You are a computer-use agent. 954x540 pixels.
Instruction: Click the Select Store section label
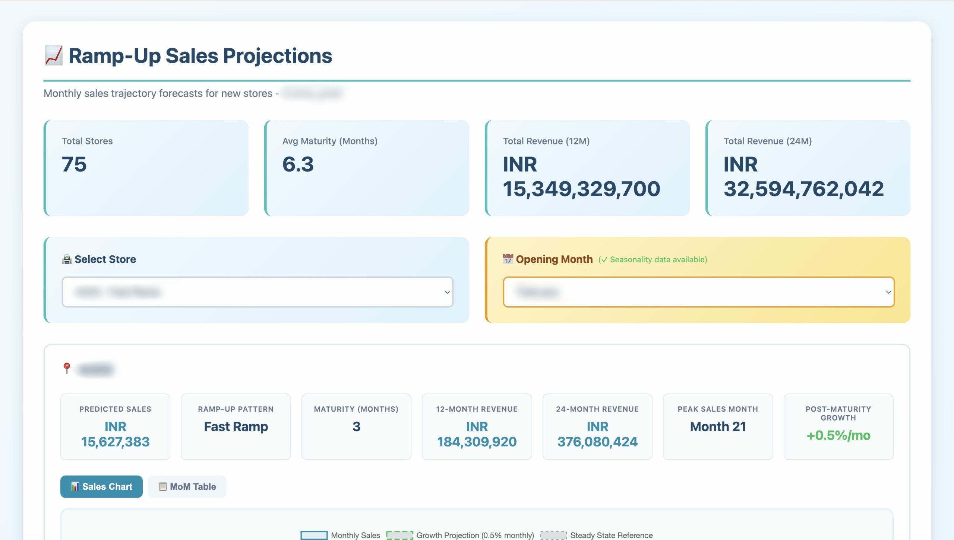pos(105,259)
